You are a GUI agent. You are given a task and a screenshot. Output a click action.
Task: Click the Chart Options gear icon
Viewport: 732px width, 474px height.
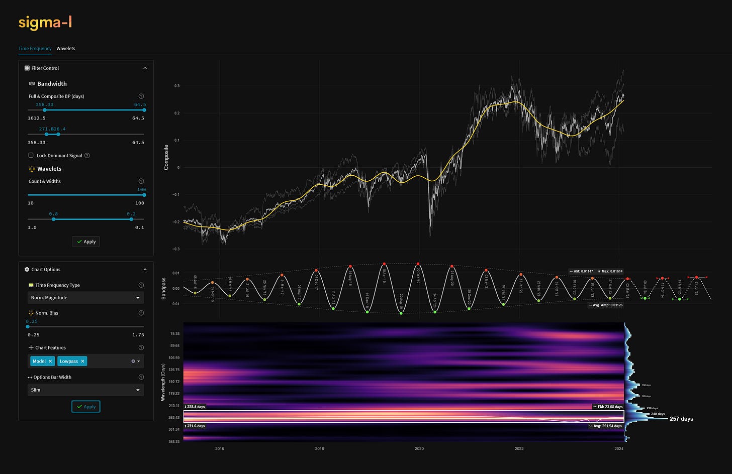tap(27, 270)
